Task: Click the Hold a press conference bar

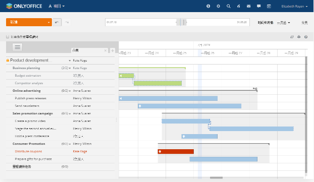Action: 199,137
